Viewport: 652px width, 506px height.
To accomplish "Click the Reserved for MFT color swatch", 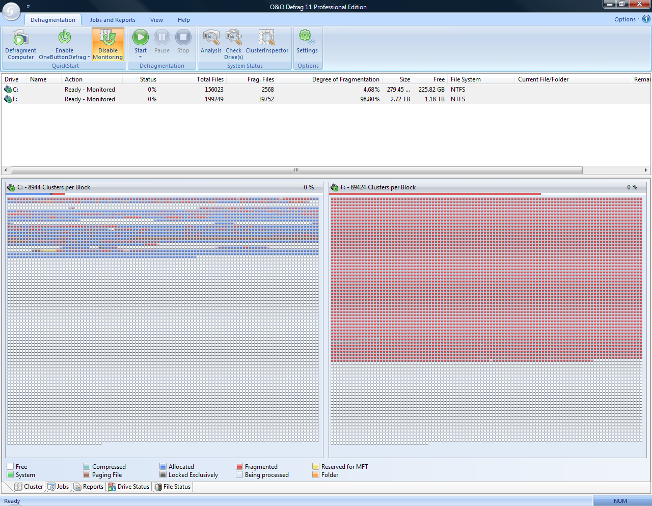I will coord(316,466).
